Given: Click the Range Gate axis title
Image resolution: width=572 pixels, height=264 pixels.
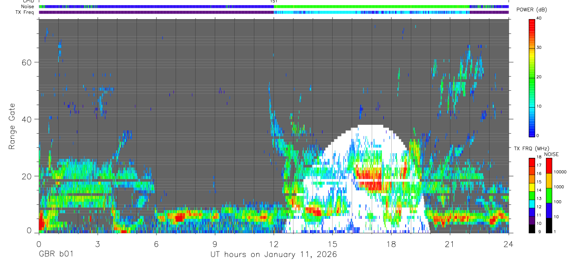Looking at the screenshot, I should tap(12, 126).
